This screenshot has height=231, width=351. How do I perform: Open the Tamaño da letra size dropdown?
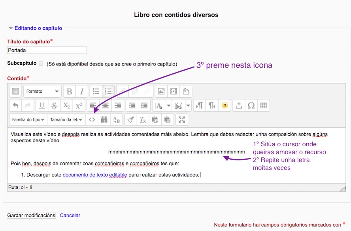click(66, 120)
